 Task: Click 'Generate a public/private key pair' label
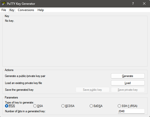click(x=25, y=76)
